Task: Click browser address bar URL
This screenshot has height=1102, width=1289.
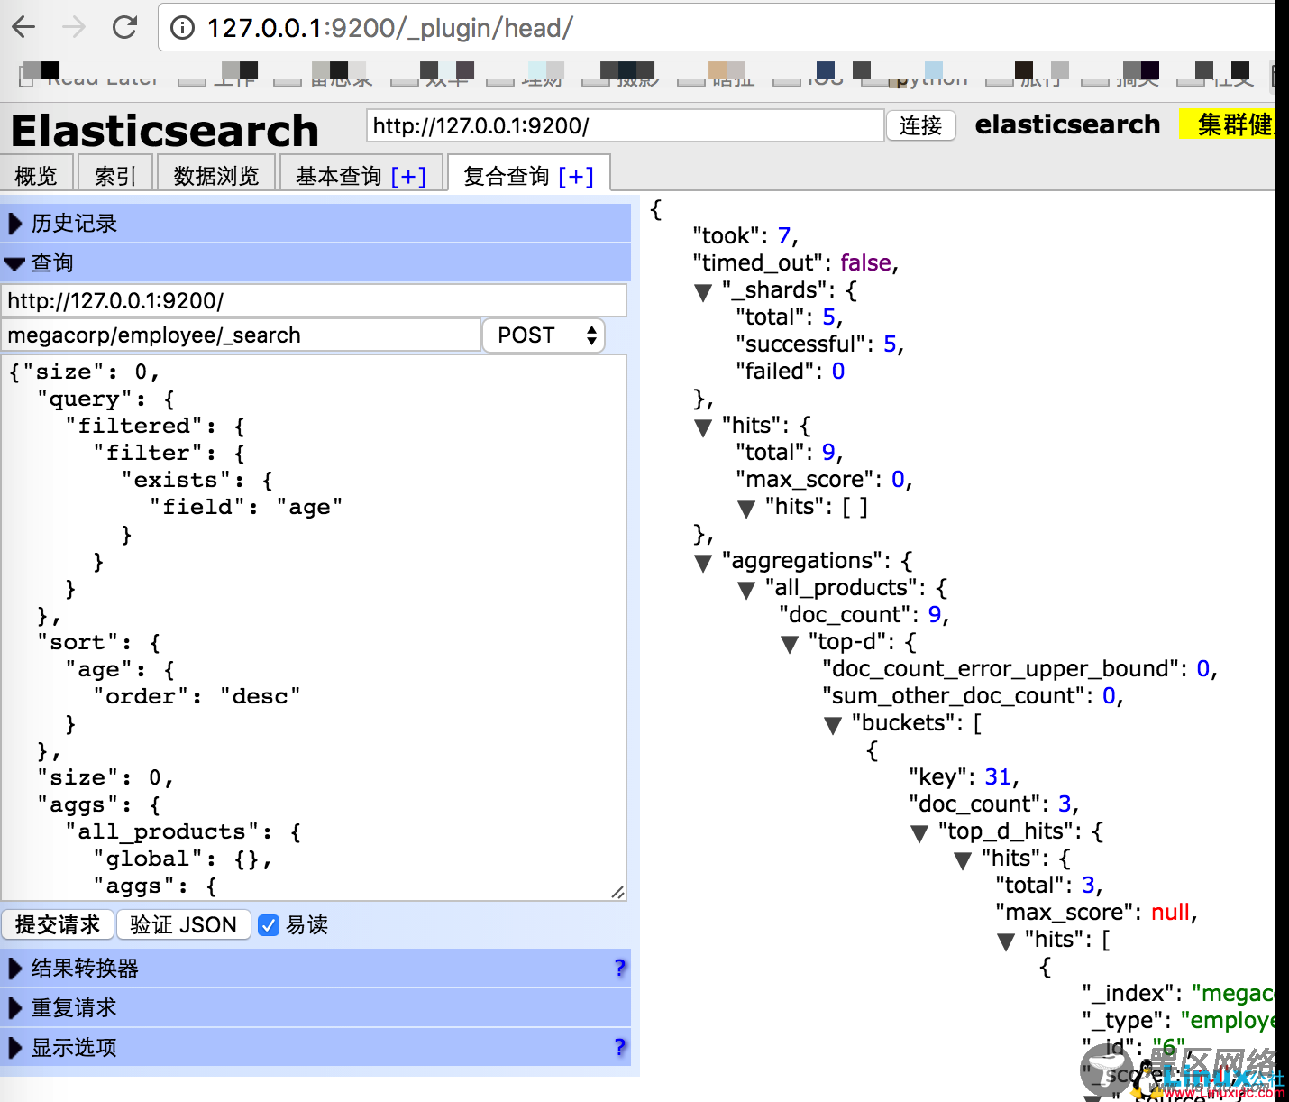Action: [x=389, y=28]
